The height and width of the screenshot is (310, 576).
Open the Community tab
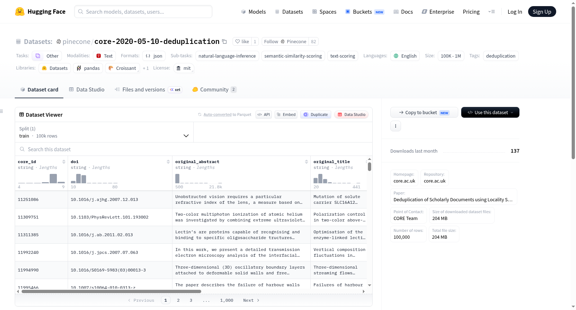pos(214,90)
